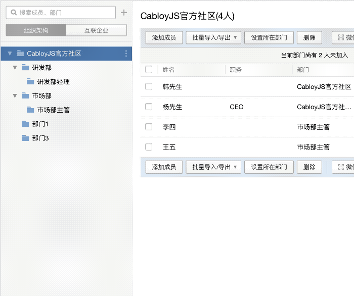Screen dimensions: 354x296
Task: Click the bottom 删除 button
Action: coord(309,167)
